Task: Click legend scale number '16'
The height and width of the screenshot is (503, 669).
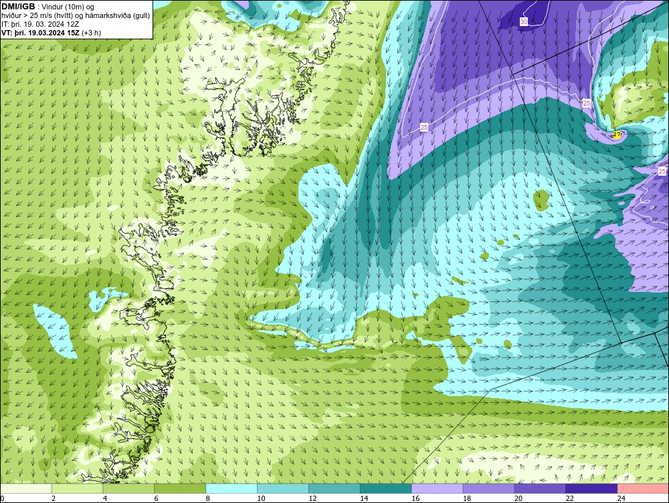Action: (415, 498)
